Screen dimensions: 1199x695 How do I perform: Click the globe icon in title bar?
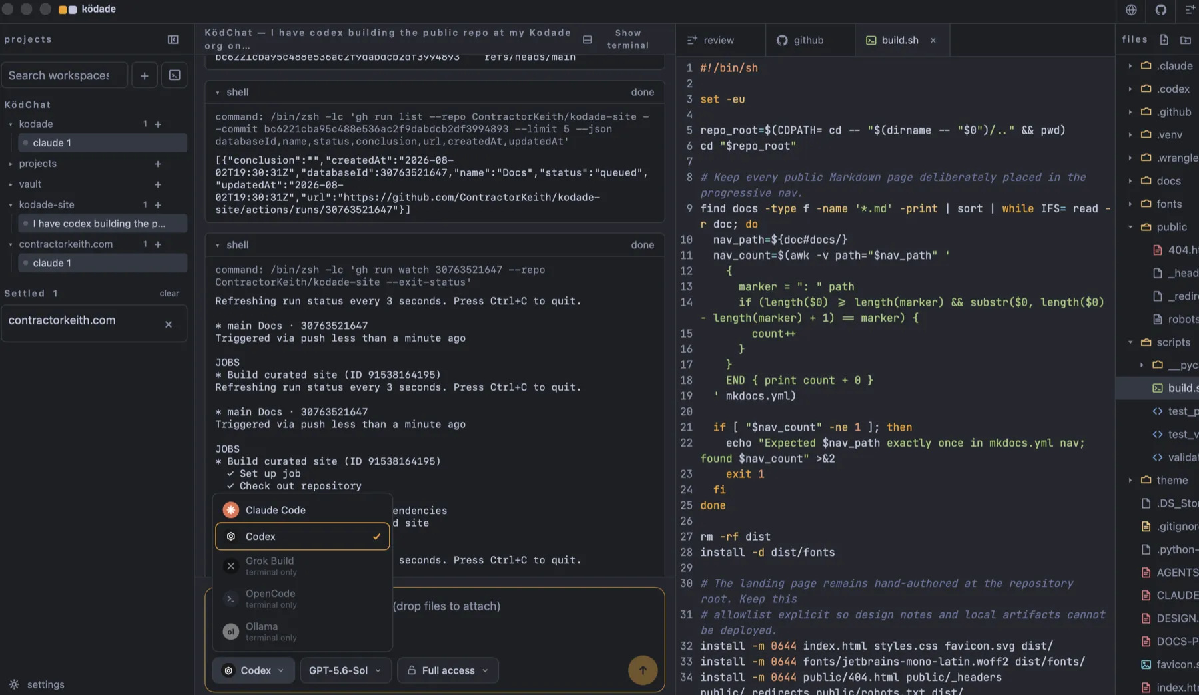(1131, 10)
